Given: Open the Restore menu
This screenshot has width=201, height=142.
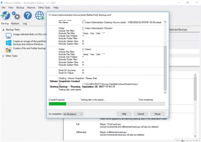Looking at the screenshot, I should tap(31, 8).
